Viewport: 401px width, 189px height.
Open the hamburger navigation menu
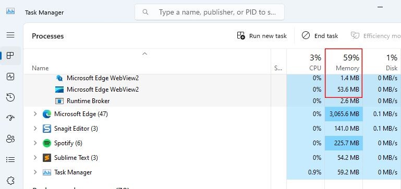coord(10,35)
